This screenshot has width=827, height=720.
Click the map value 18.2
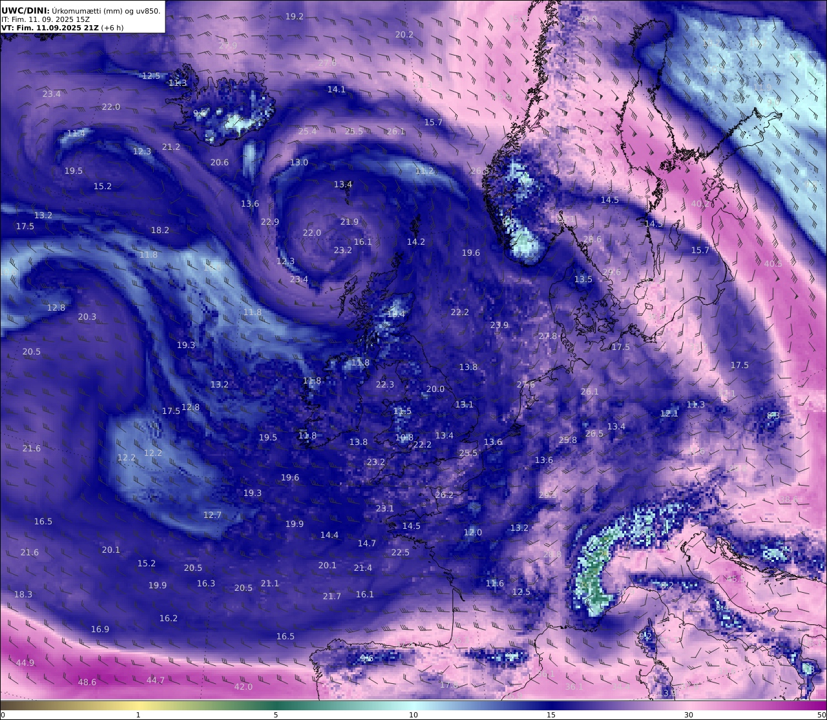pyautogui.click(x=160, y=230)
